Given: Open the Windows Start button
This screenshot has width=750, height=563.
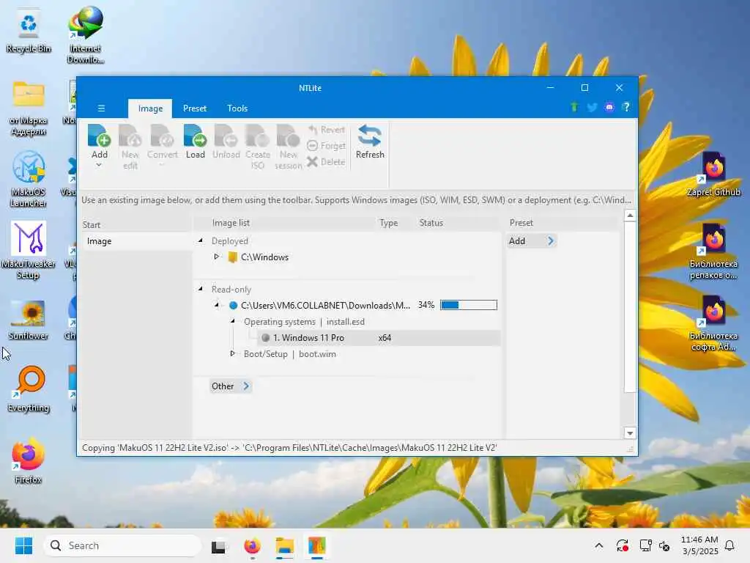Looking at the screenshot, I should pyautogui.click(x=23, y=545).
